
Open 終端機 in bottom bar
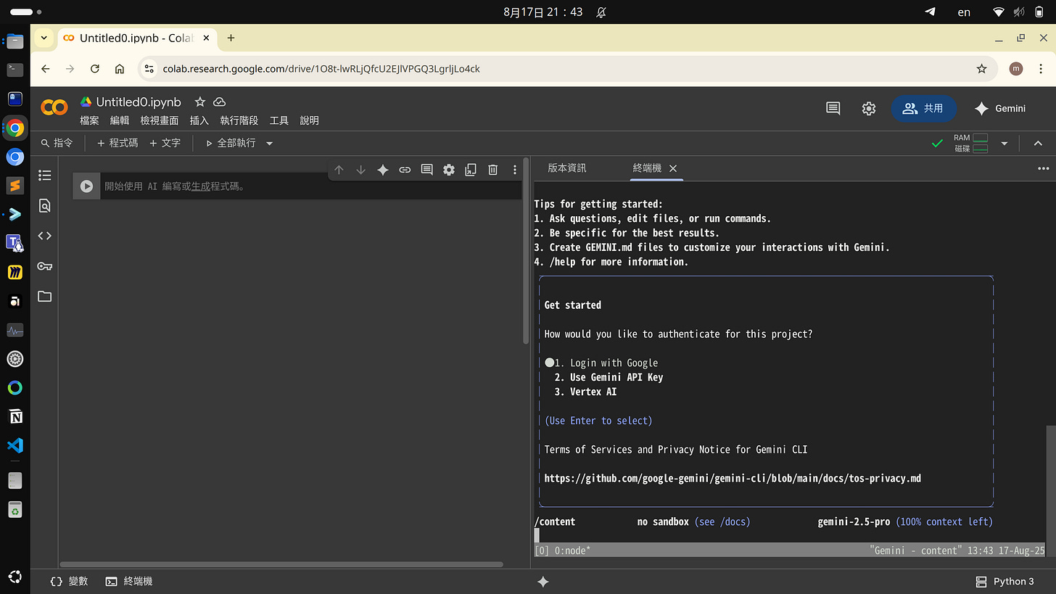tap(129, 582)
